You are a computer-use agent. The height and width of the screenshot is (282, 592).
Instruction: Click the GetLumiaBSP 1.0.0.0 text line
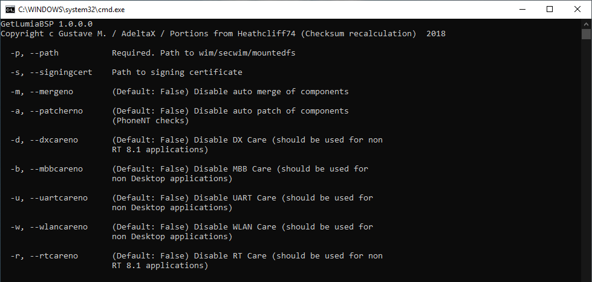47,24
